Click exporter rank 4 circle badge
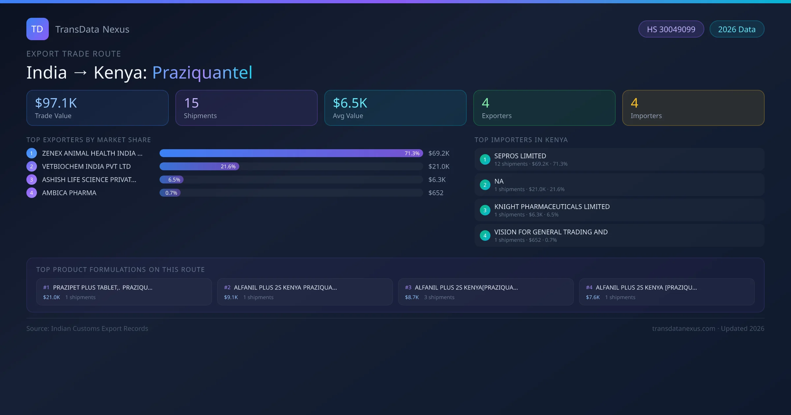The image size is (791, 415). click(x=32, y=193)
